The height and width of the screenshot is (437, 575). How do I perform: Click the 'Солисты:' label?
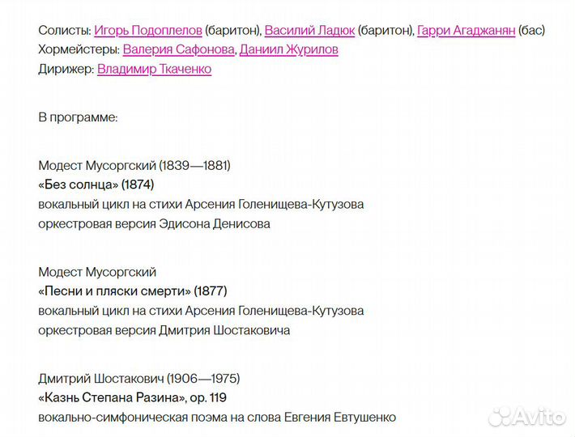tap(64, 31)
